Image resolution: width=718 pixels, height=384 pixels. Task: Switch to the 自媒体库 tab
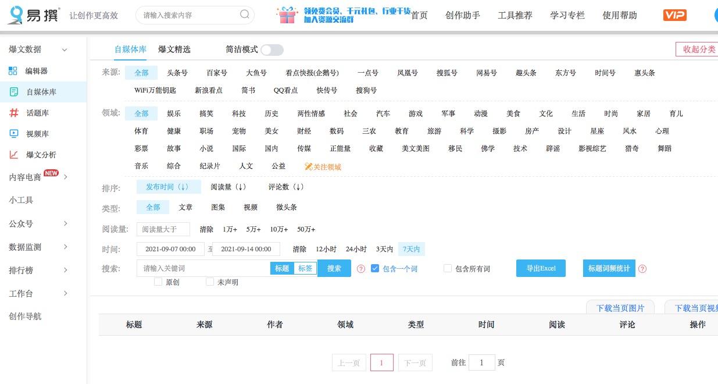(x=130, y=49)
